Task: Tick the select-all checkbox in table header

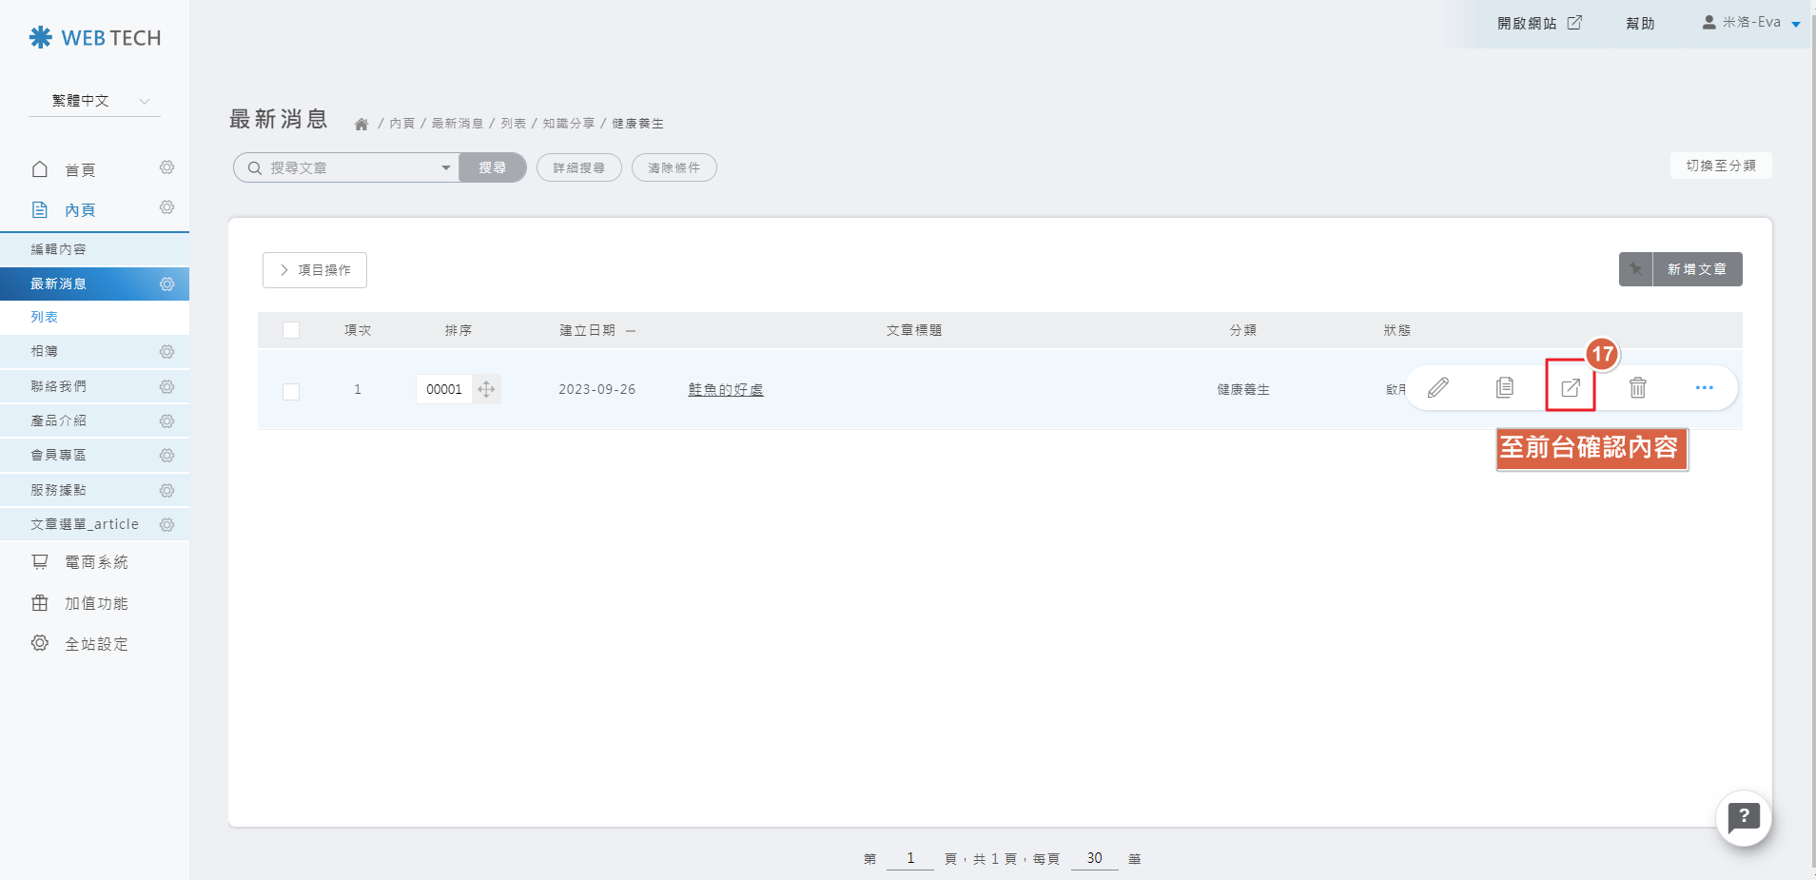Action: tap(291, 330)
